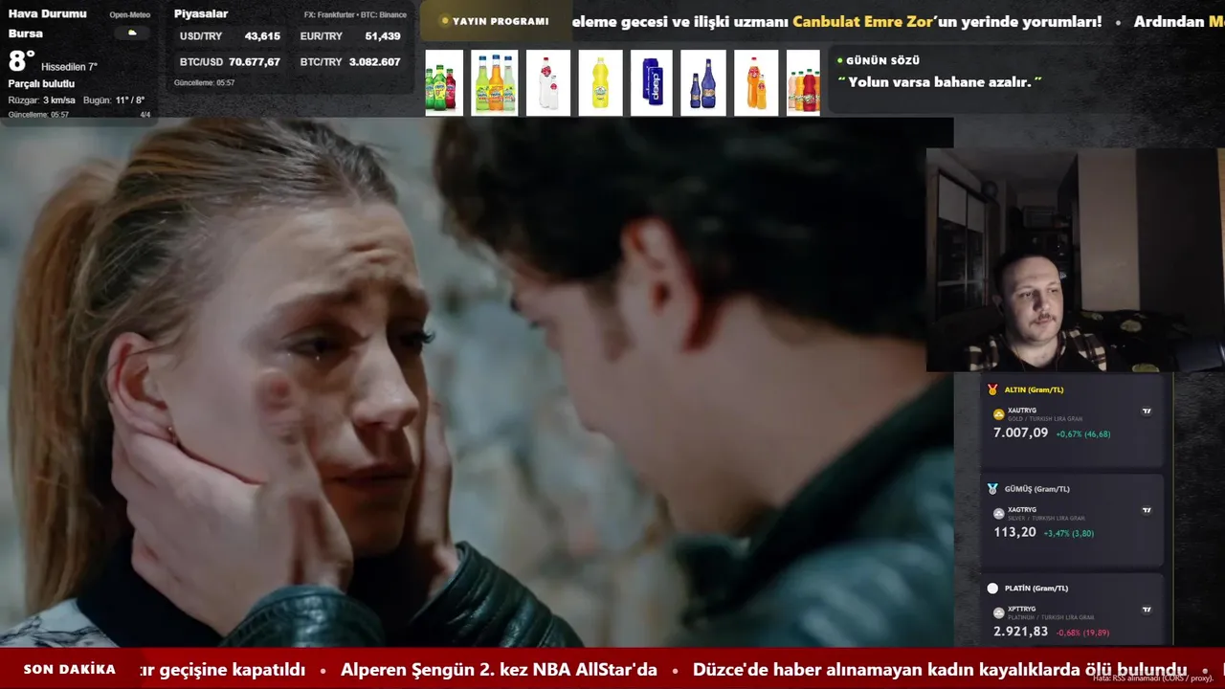Image resolution: width=1225 pixels, height=689 pixels.
Task: Open TradingView logo on the gold card
Action: pyautogui.click(x=1147, y=411)
